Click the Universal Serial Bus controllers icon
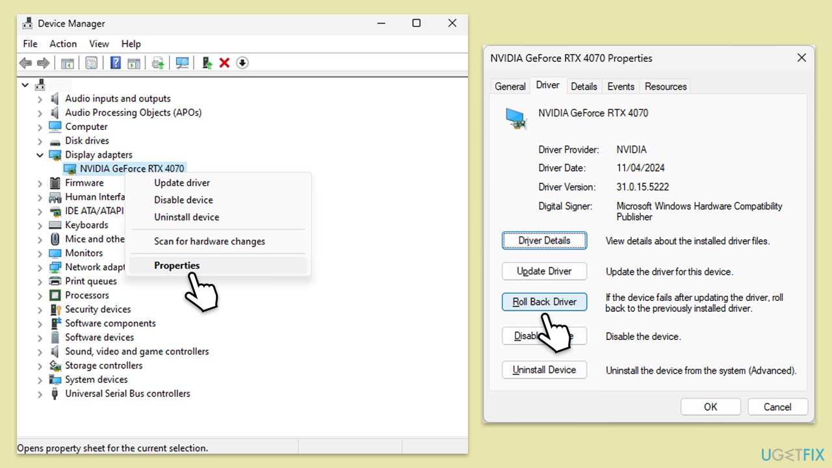 55,394
